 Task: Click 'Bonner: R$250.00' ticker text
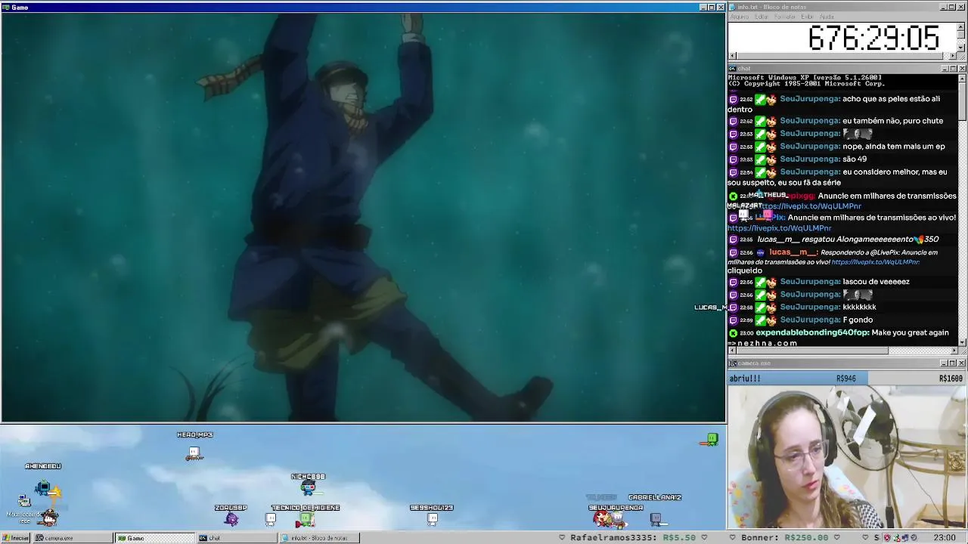click(x=785, y=538)
